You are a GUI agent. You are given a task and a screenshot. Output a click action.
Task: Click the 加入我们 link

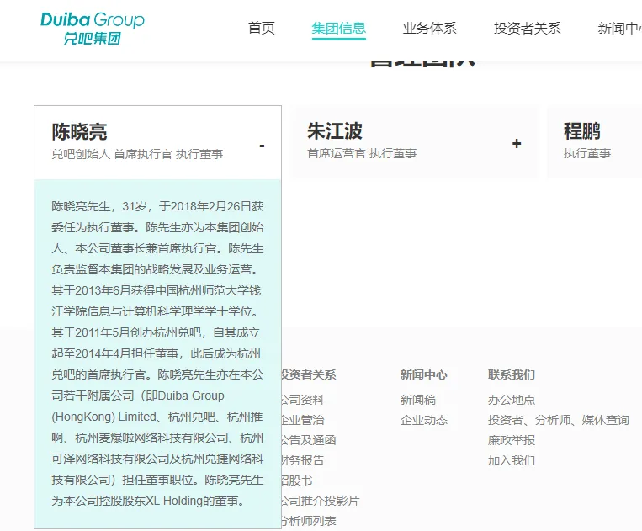(512, 460)
